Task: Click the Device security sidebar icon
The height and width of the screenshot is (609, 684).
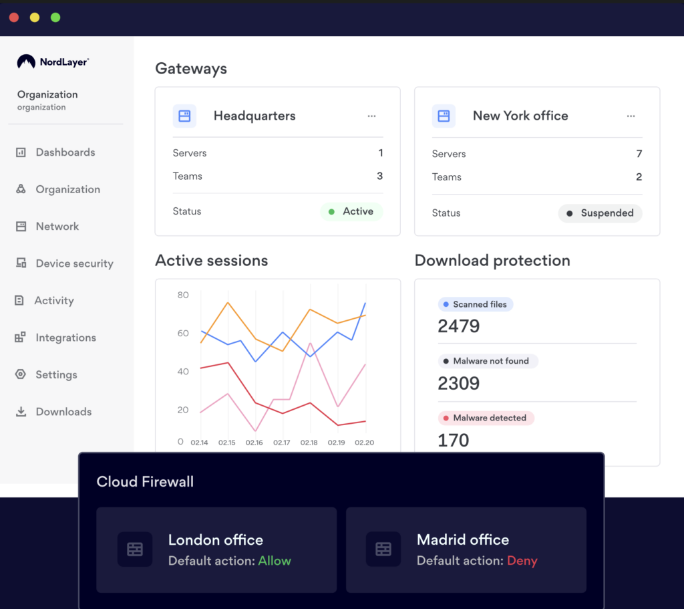Action: pos(21,263)
